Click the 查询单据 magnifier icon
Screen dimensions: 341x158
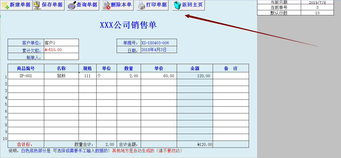tap(72, 5)
